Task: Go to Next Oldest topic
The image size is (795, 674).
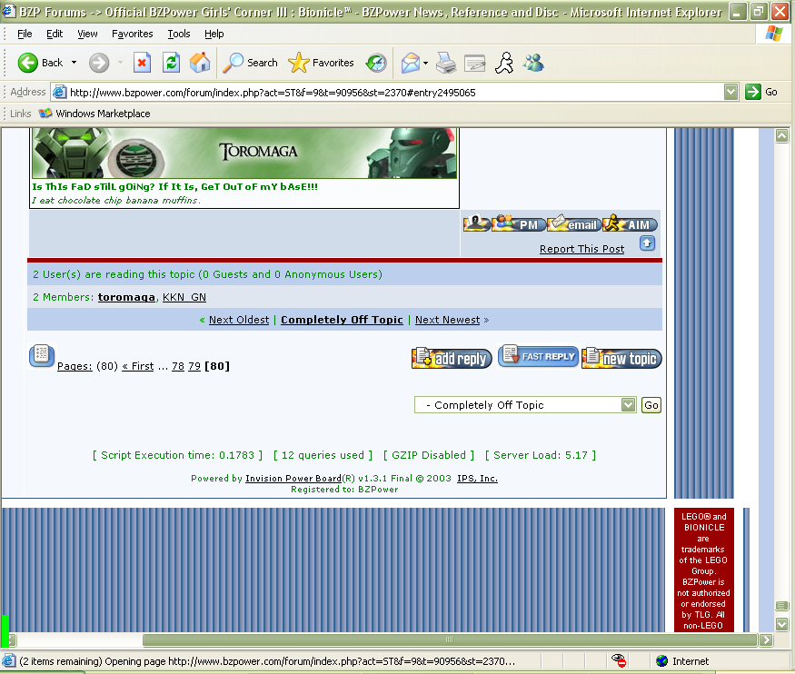Action: [239, 320]
